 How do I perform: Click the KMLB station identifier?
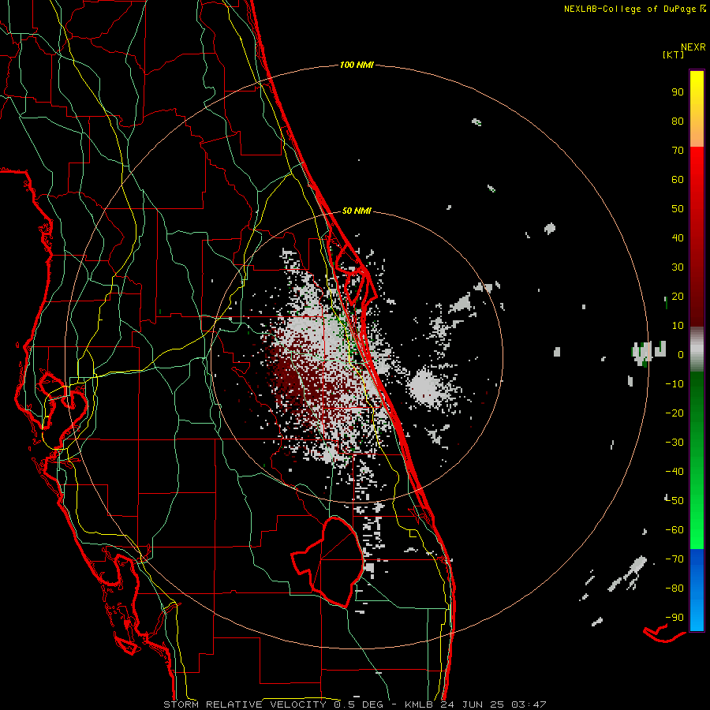419,704
